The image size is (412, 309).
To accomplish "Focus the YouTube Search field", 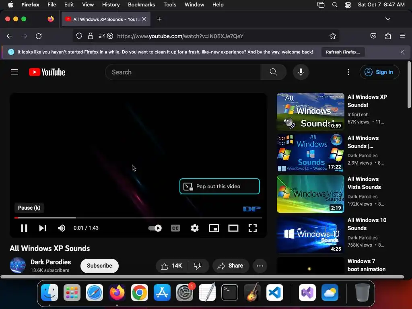I will click(183, 72).
